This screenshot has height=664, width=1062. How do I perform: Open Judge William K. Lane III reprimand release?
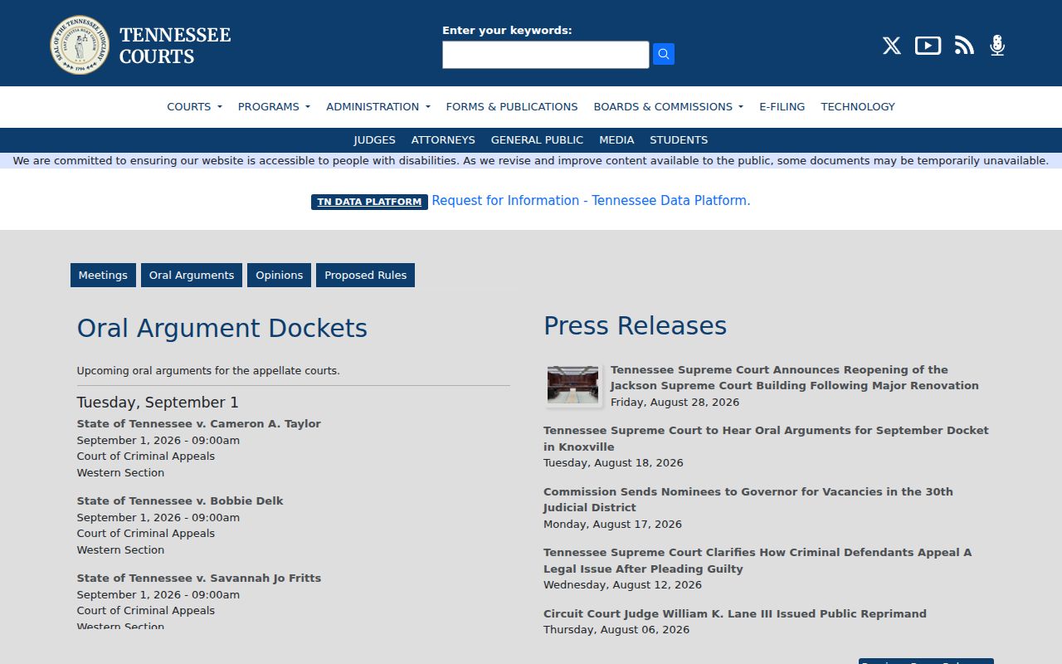pos(734,614)
